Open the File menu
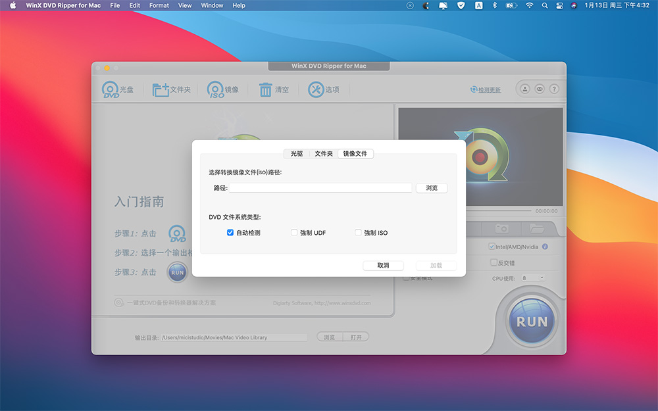This screenshot has width=658, height=411. (115, 5)
